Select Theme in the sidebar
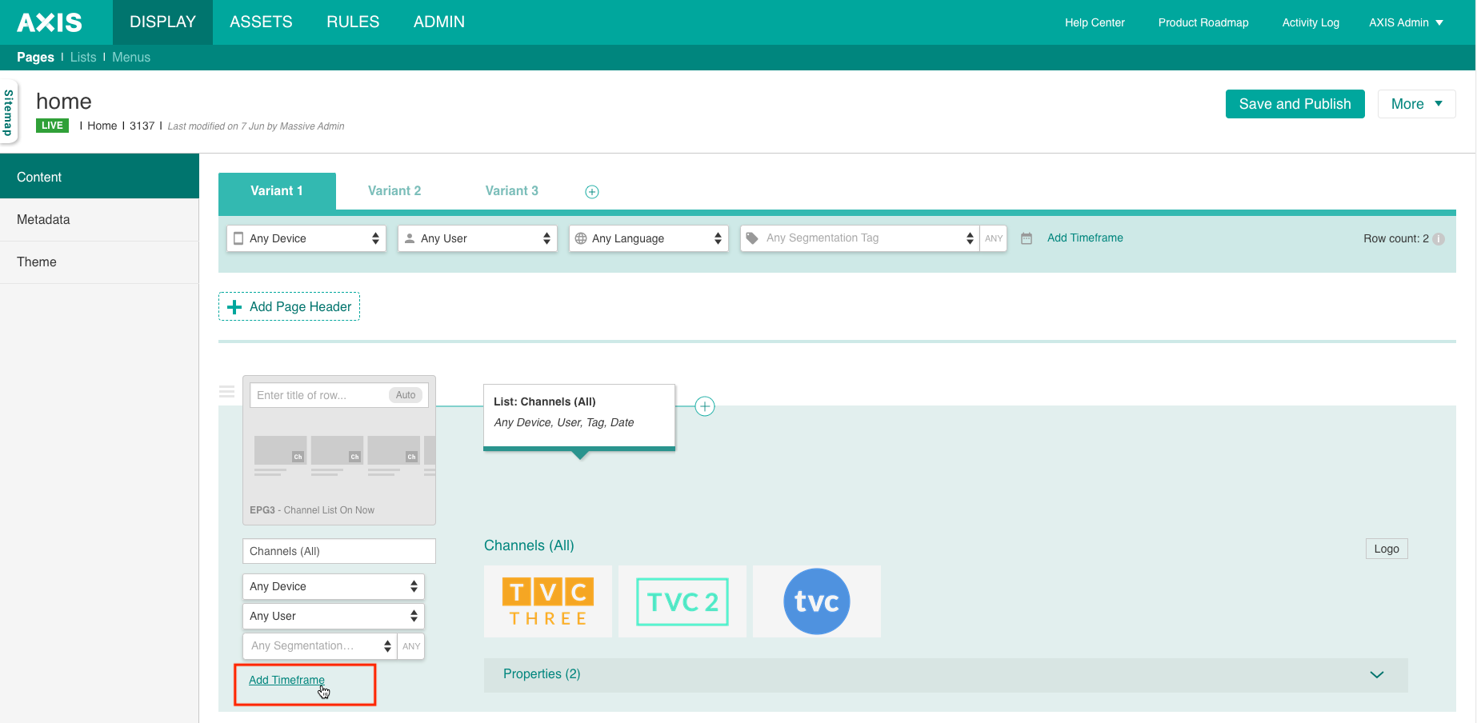The width and height of the screenshot is (1477, 723). coord(99,262)
